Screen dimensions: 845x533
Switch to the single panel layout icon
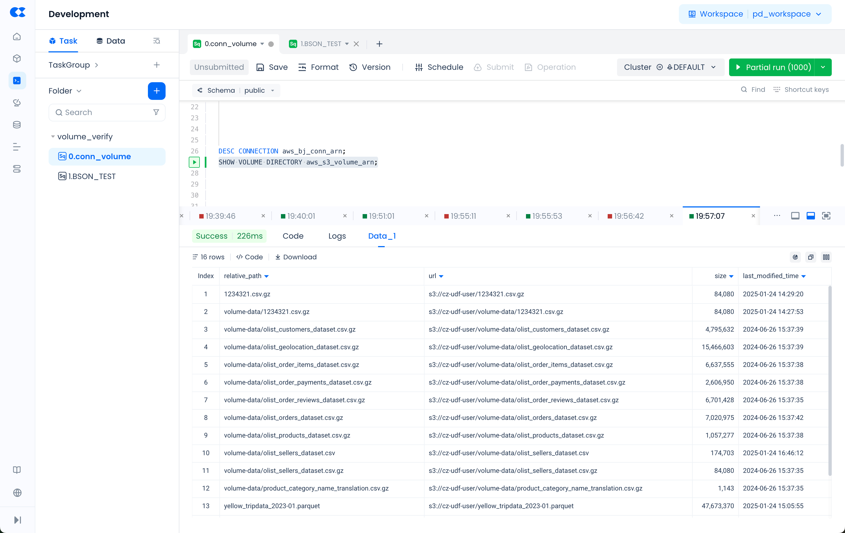coord(795,216)
